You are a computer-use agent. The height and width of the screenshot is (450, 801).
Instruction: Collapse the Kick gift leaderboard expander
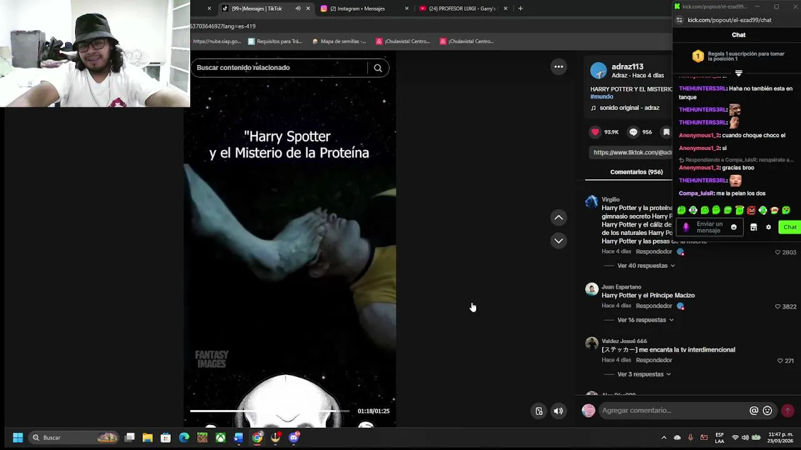point(738,74)
